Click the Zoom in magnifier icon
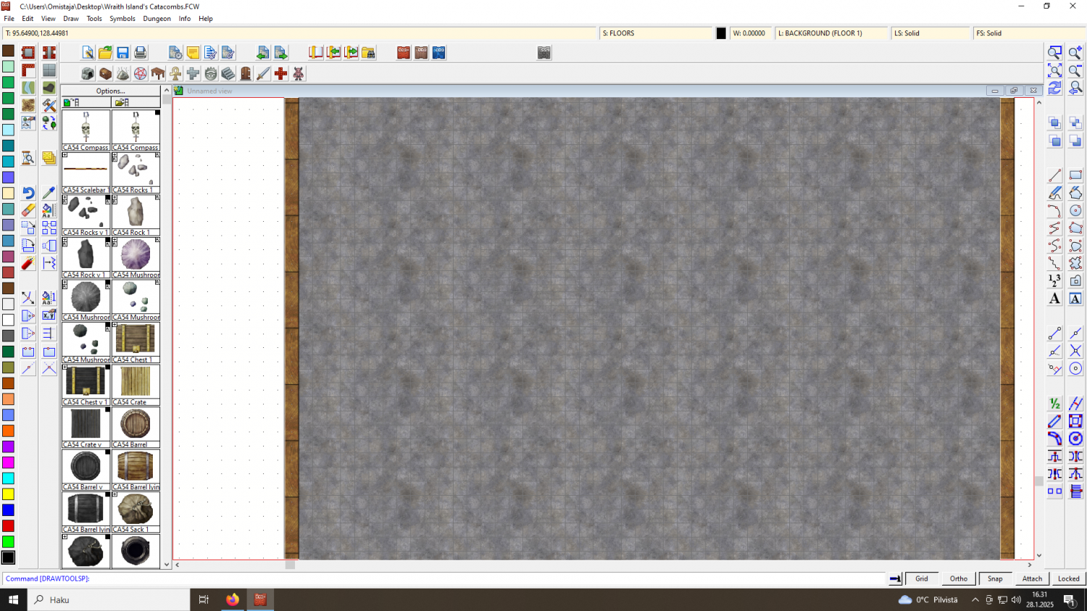Viewport: 1087px width, 611px height. click(1075, 53)
